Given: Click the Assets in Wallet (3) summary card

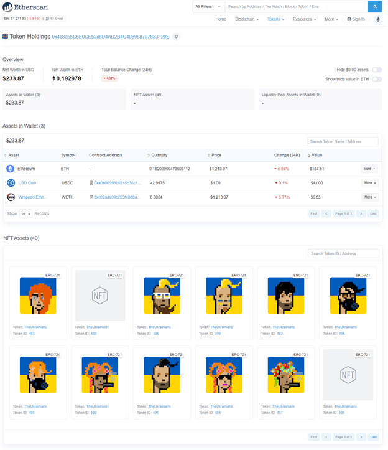Looking at the screenshot, I should (65, 100).
